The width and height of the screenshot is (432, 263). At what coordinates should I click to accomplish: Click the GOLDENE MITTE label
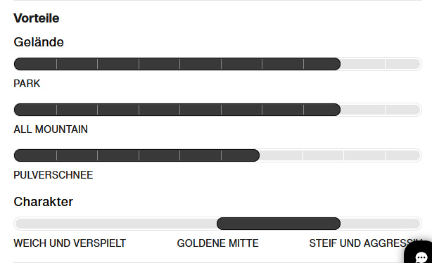point(217,243)
